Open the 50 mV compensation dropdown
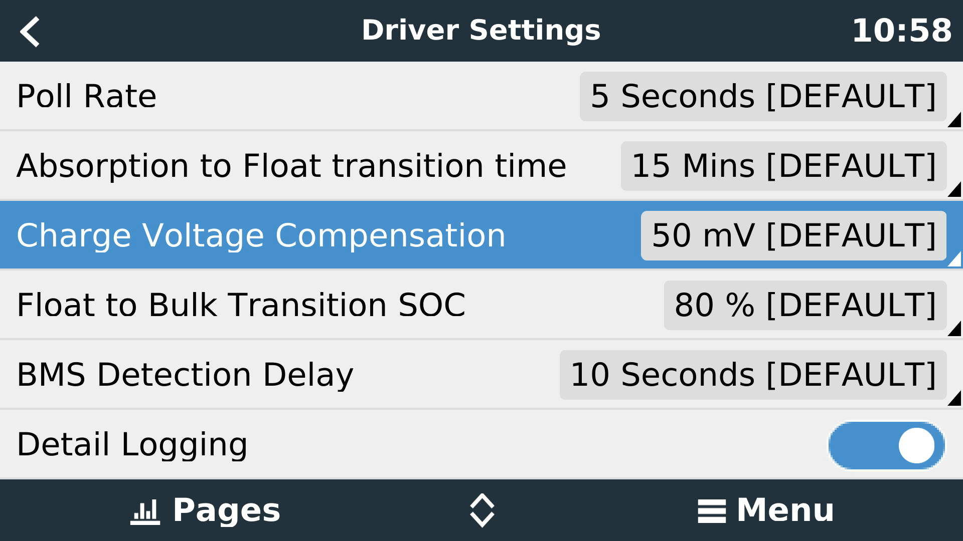Viewport: 963px width, 541px height. (793, 235)
